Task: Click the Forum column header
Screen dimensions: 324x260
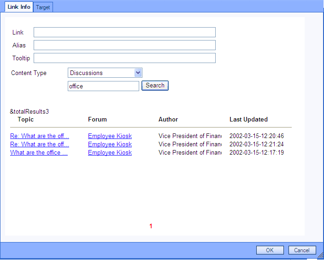Action: [97, 120]
